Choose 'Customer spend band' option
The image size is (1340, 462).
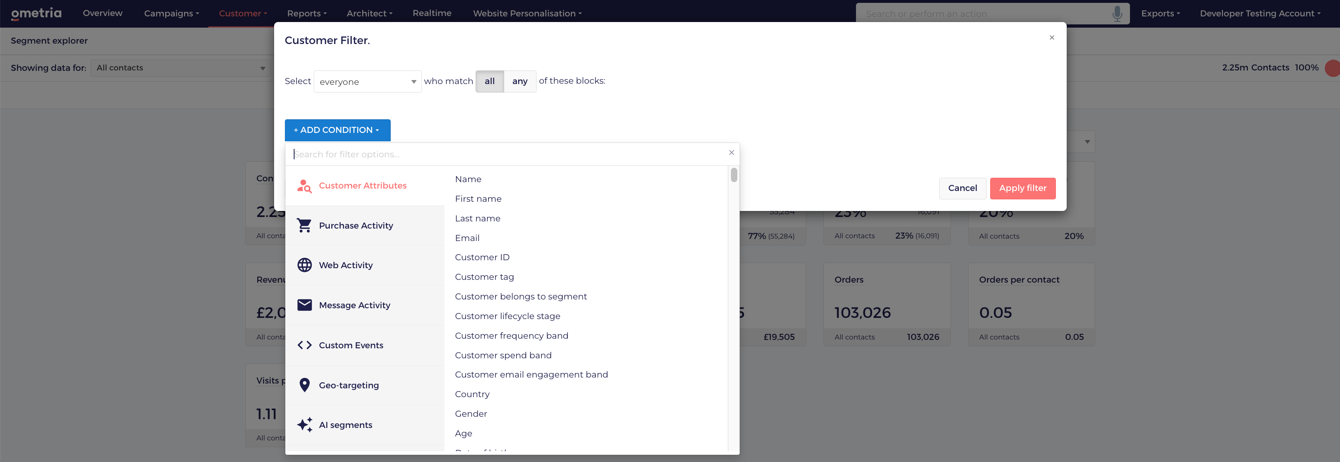(503, 356)
